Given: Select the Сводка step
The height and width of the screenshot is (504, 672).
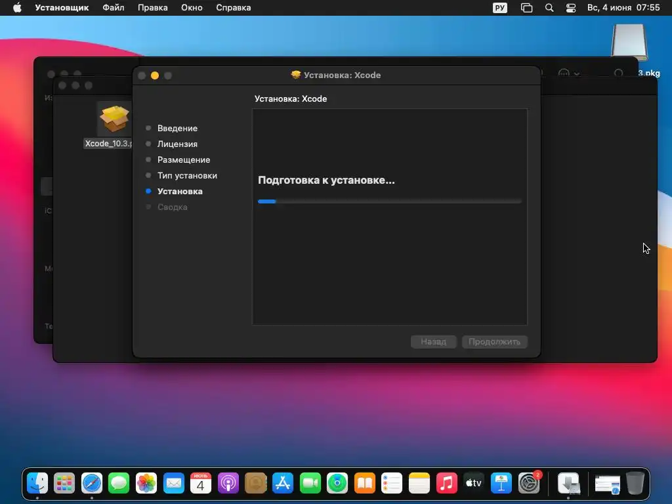Looking at the screenshot, I should click(172, 207).
